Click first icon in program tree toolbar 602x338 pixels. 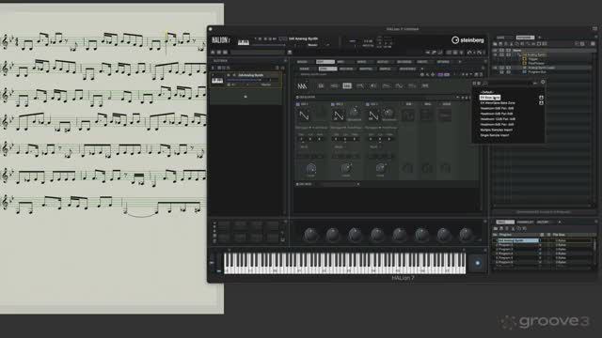coord(496,44)
